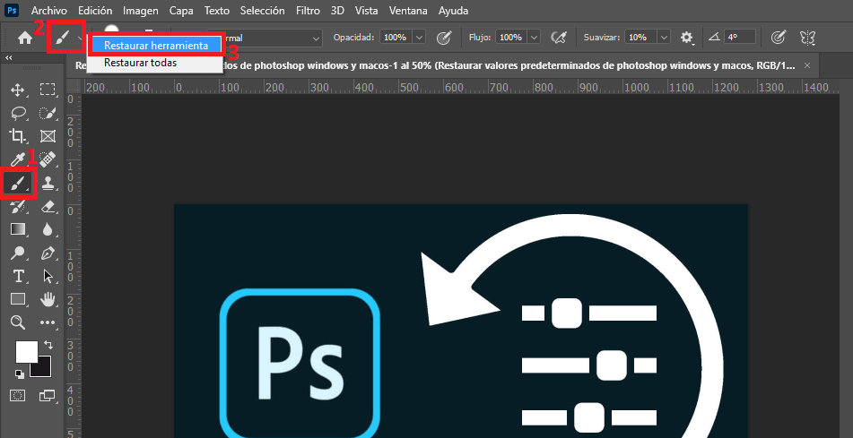Expand the Flujo percentage dropdown arrow

[x=534, y=38]
